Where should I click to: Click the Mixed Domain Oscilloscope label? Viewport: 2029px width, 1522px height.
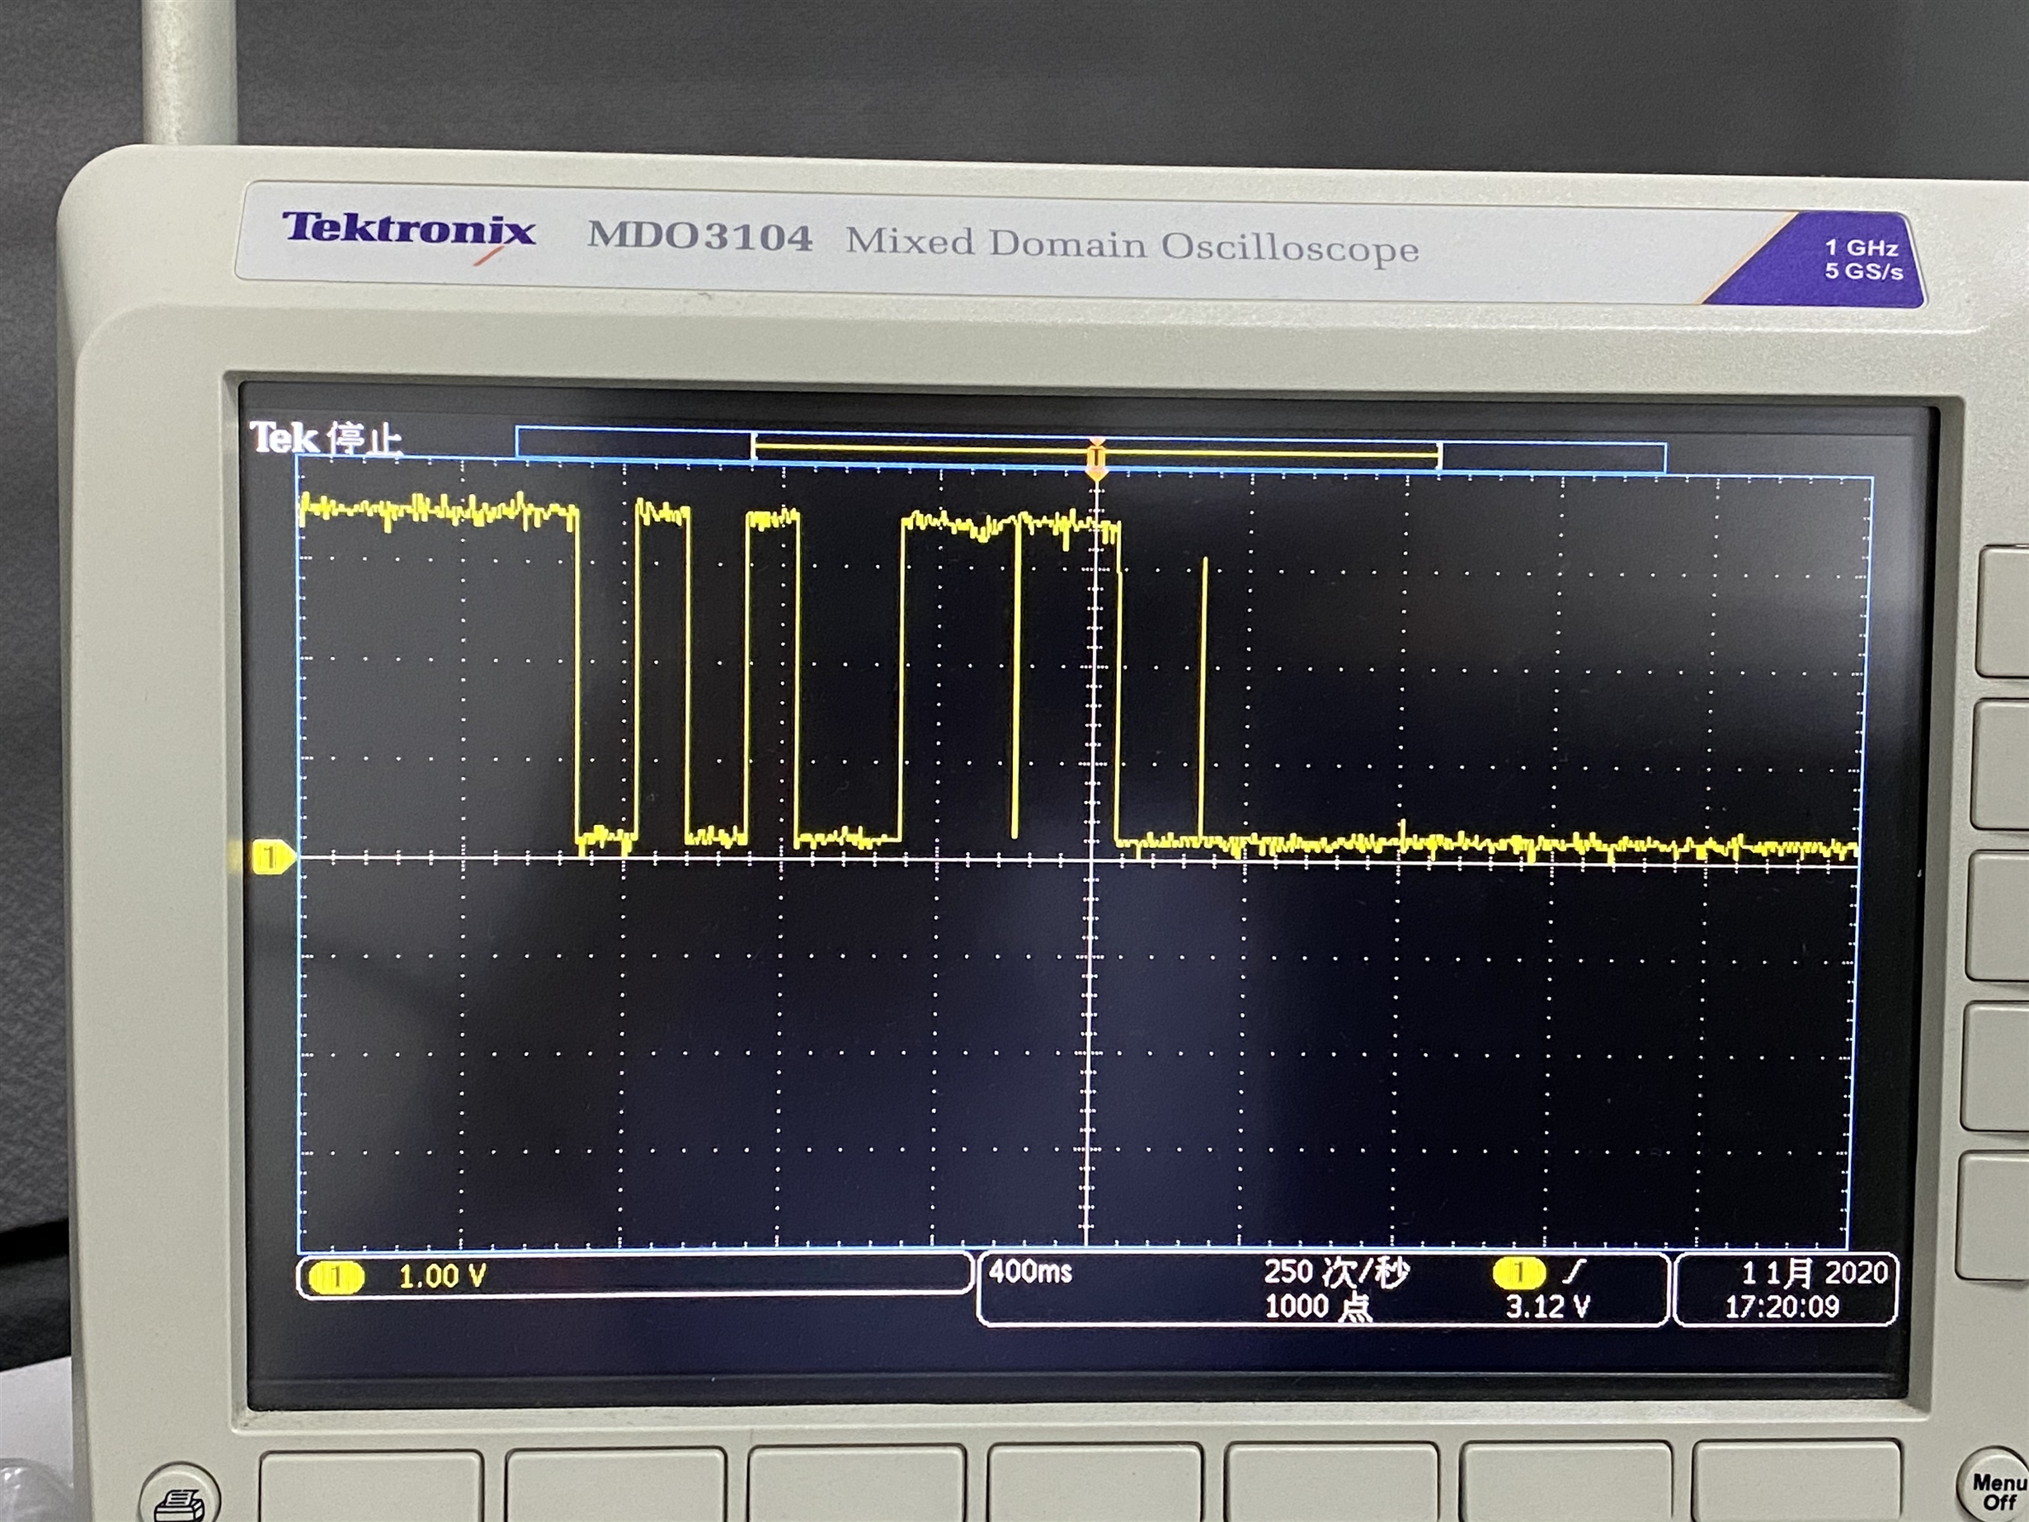[x=1132, y=245]
